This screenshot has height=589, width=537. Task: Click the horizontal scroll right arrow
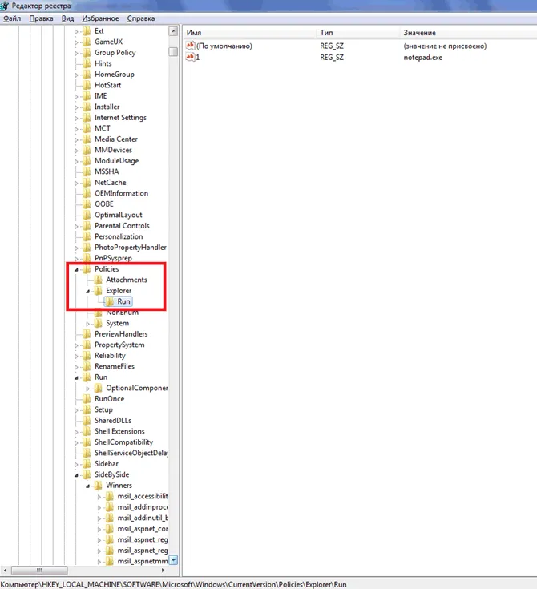click(163, 571)
